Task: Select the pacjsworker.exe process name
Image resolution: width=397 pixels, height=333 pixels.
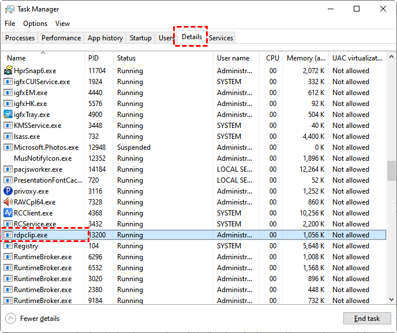Action: point(38,169)
